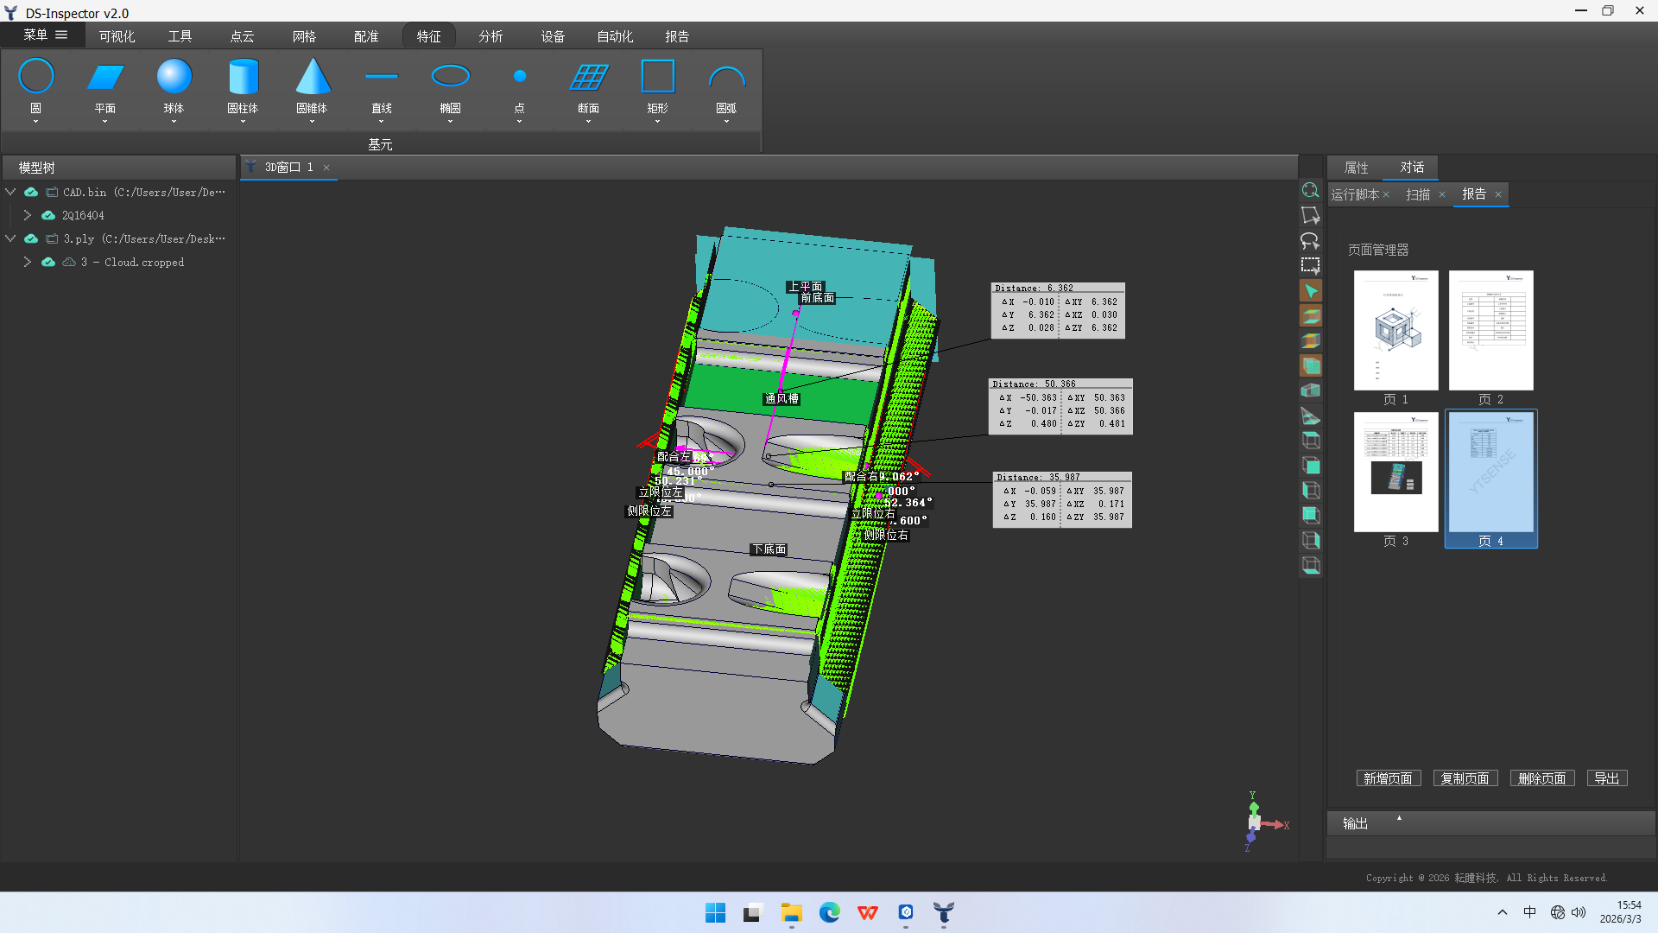Toggle visibility cloud icon of 2Q16404
The width and height of the screenshot is (1658, 933).
coord(48,215)
